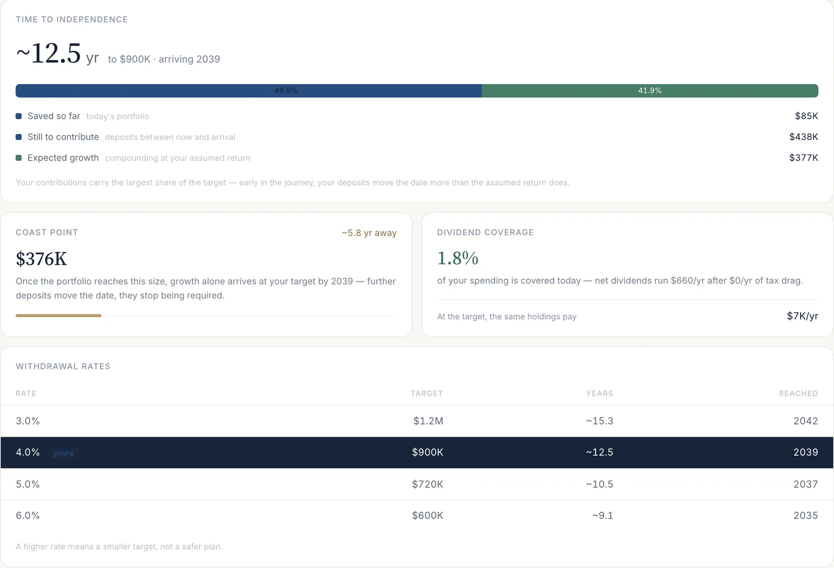Click the "REACHED" column header

point(798,394)
